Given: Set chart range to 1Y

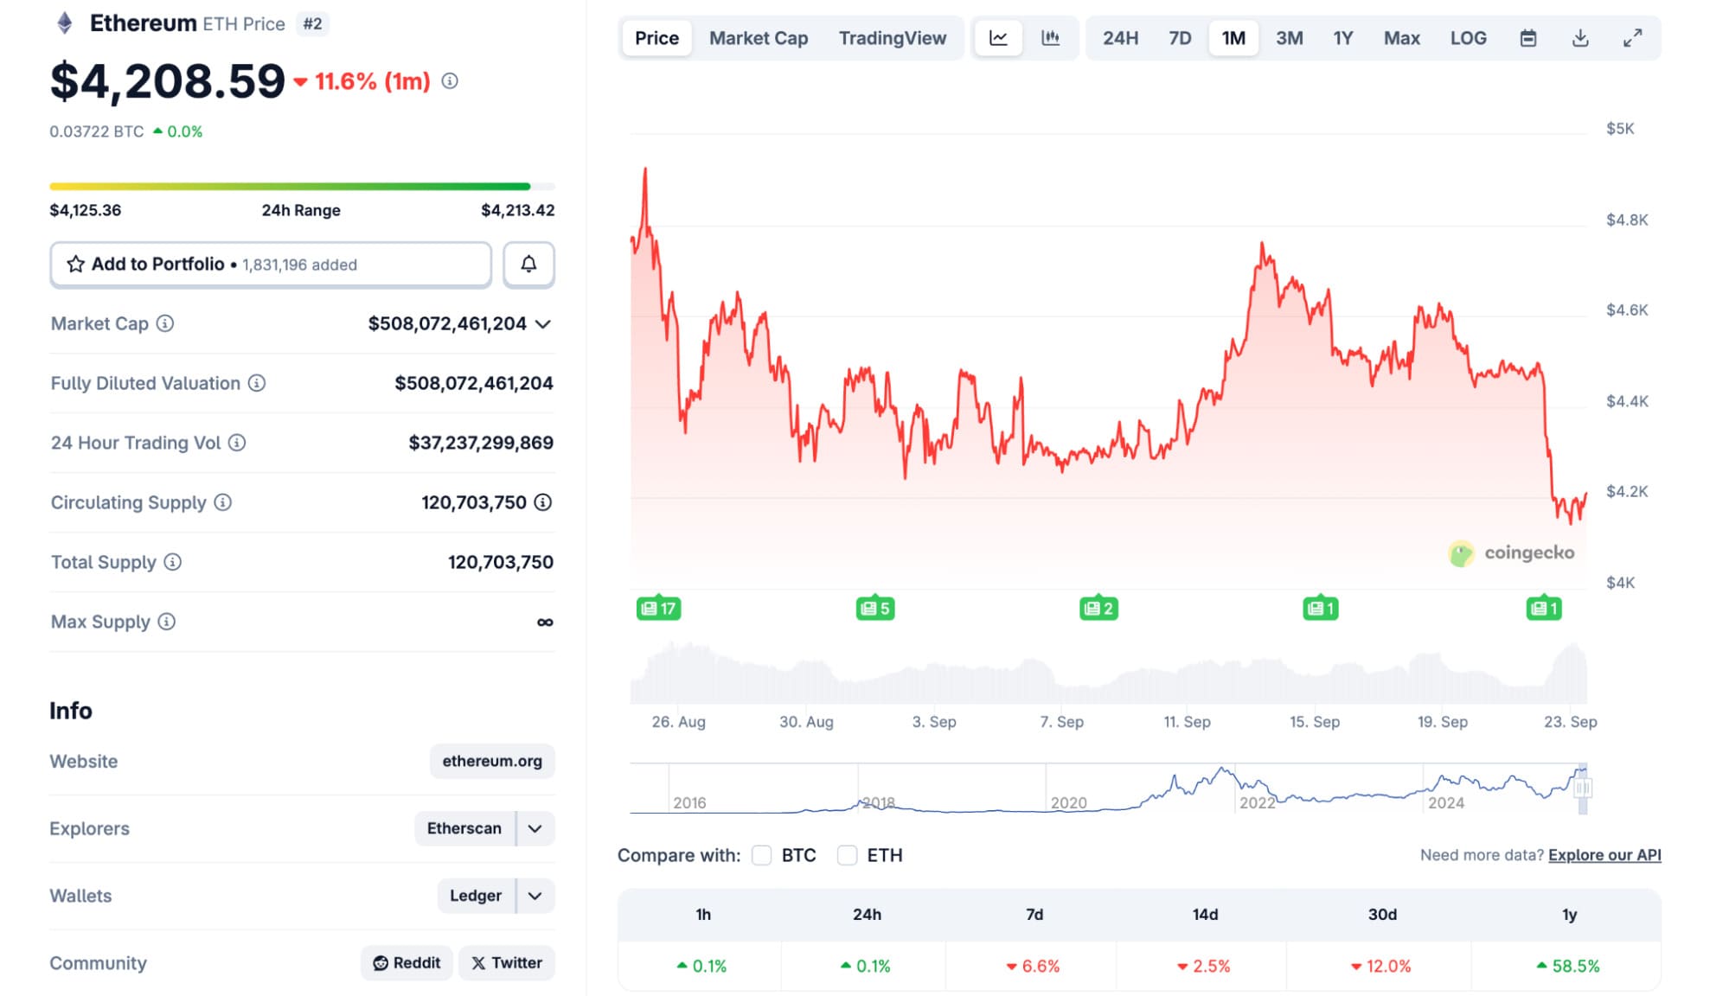Looking at the screenshot, I should pos(1342,38).
